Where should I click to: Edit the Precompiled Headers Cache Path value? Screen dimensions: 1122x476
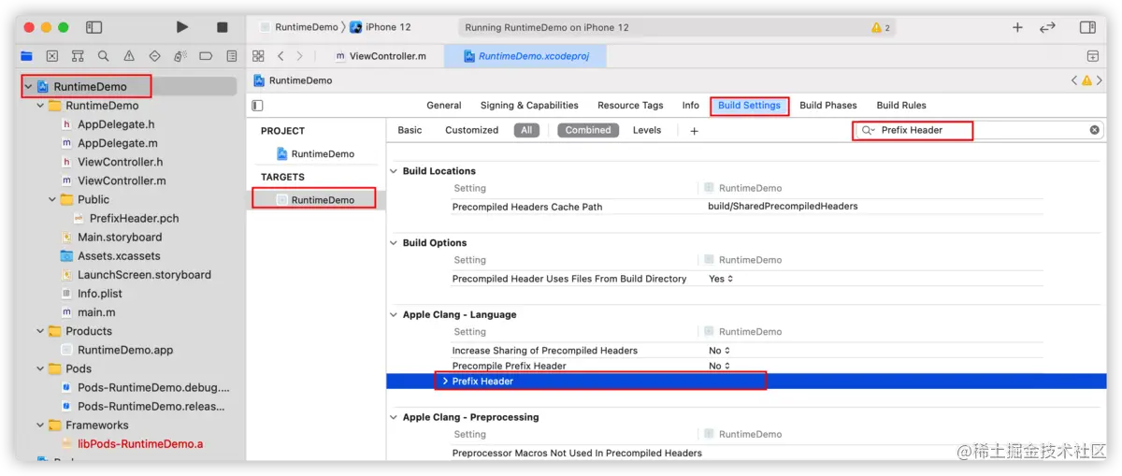point(783,207)
